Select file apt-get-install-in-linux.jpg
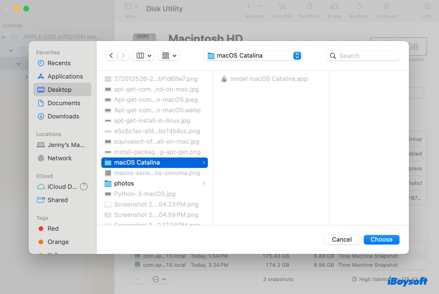This screenshot has width=439, height=294. pos(154,120)
